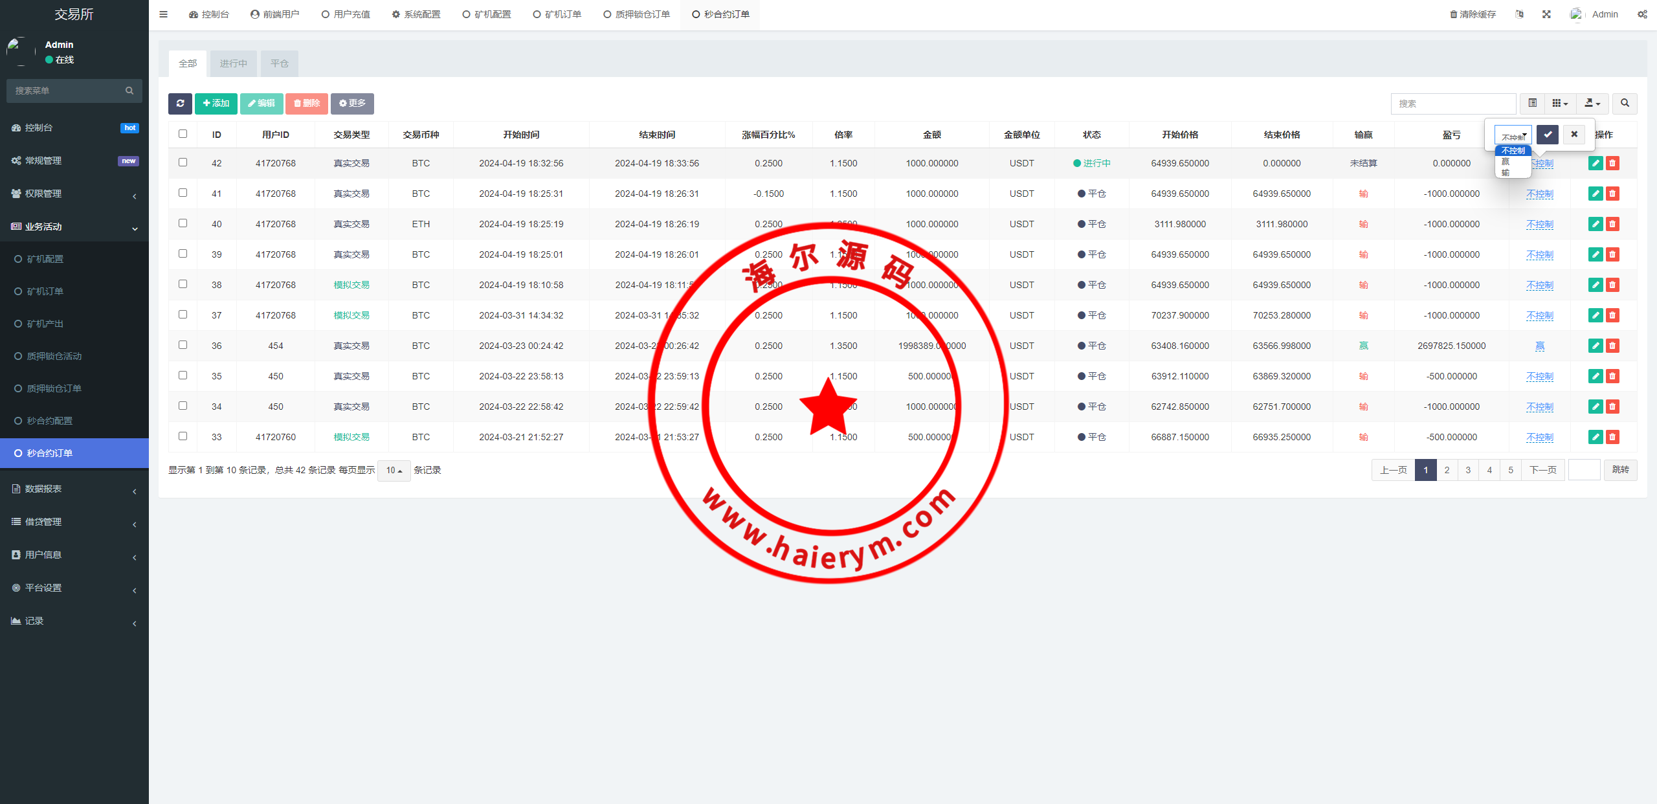
Task: Go to page 3 in the pagination
Action: point(1468,470)
